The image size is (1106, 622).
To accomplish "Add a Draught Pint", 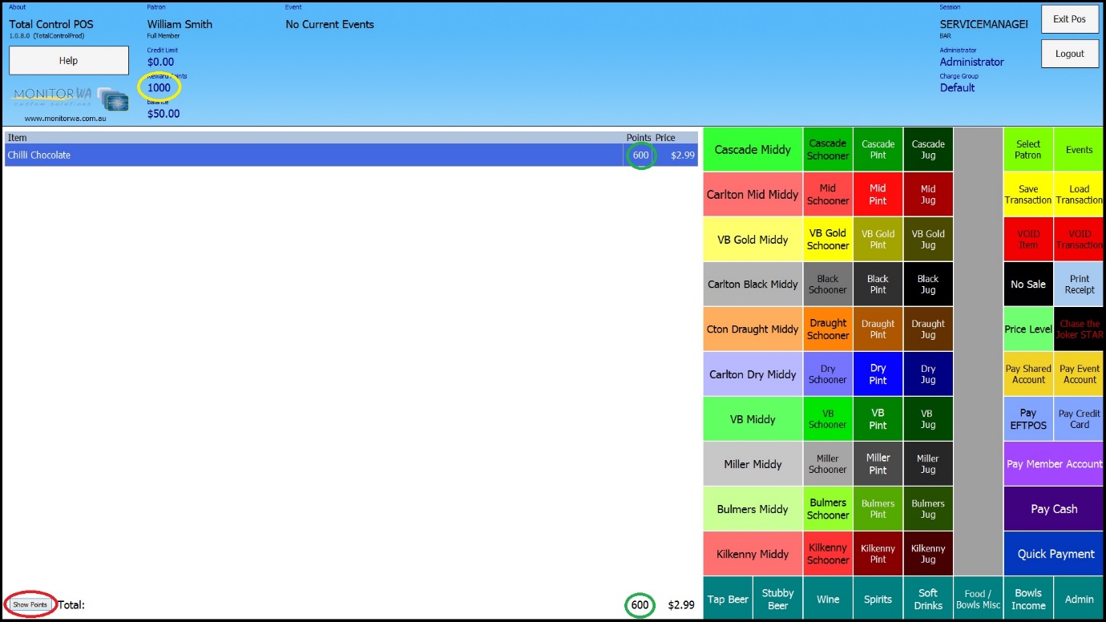I will tap(878, 329).
